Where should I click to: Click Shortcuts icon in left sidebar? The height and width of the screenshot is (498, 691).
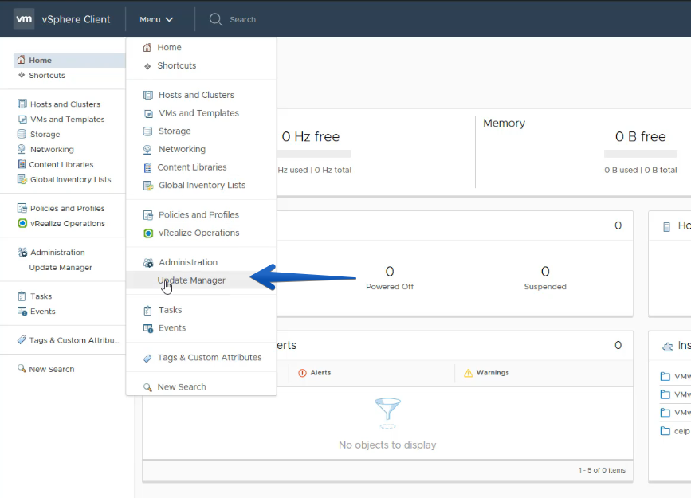click(x=22, y=75)
